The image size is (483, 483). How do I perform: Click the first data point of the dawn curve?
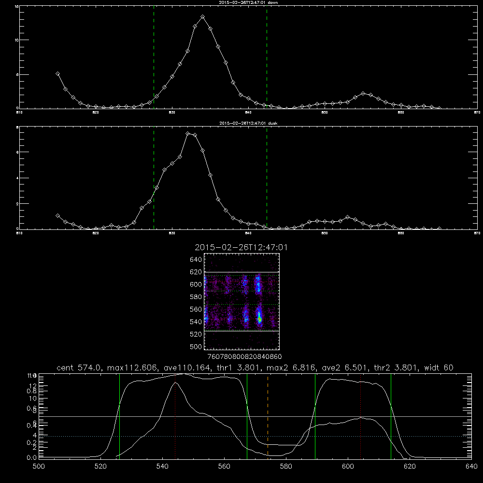pyautogui.click(x=57, y=73)
